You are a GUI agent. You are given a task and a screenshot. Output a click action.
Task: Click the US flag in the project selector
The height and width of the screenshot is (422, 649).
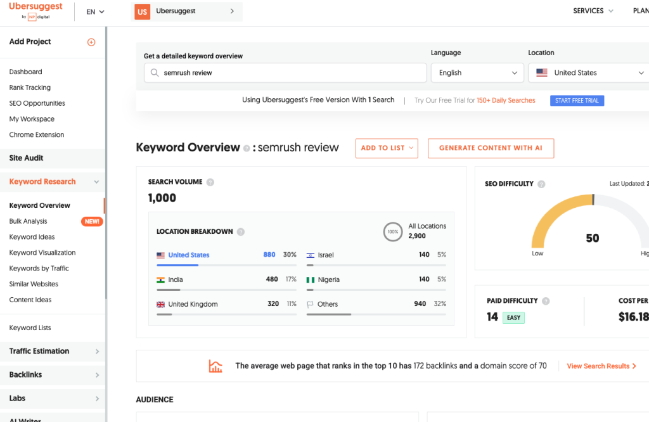tap(142, 11)
